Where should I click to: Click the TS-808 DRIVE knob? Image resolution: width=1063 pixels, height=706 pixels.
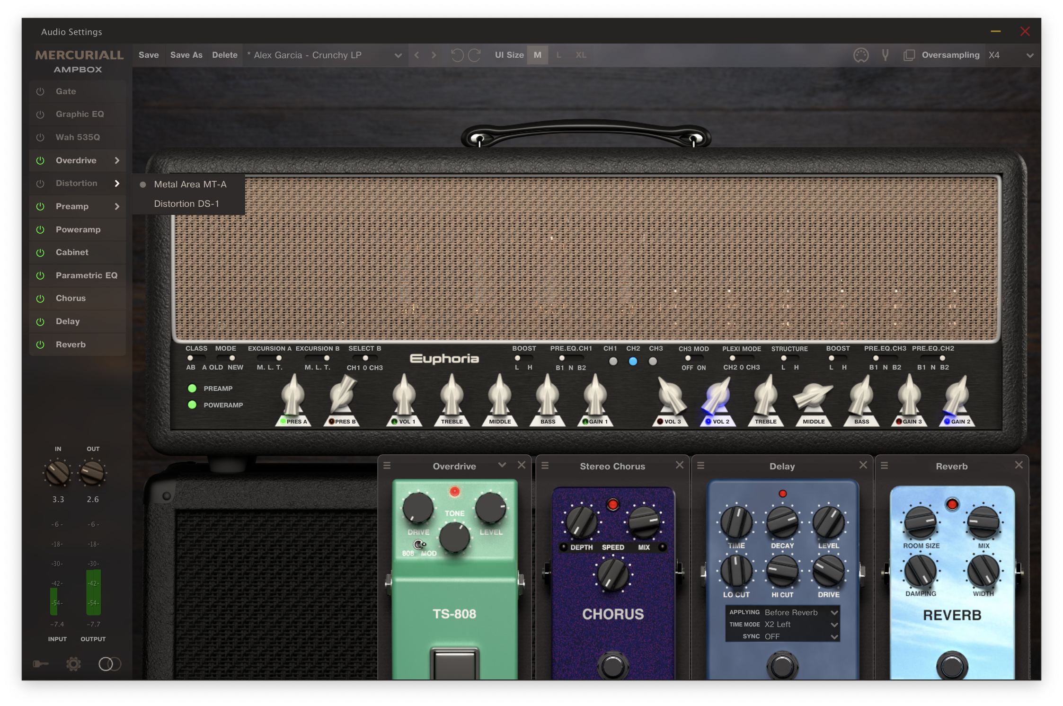(417, 508)
